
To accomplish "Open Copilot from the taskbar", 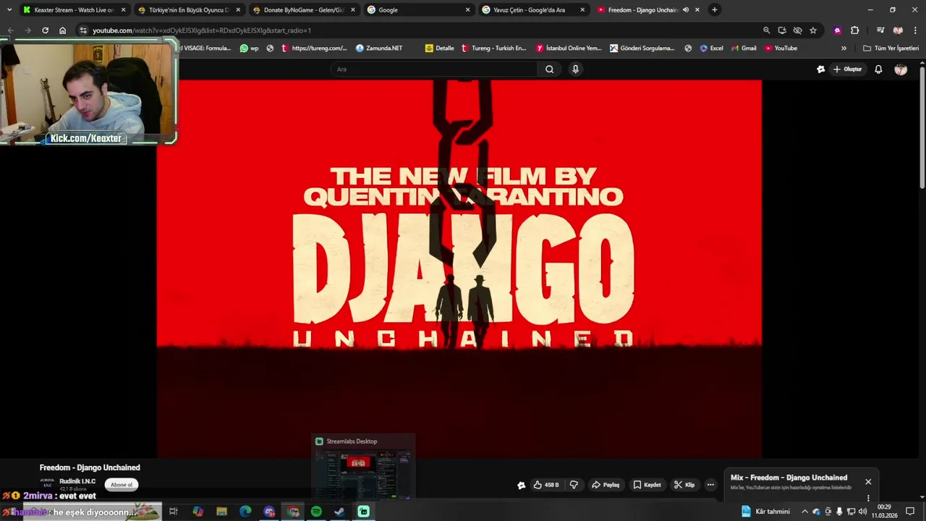I will 197,512.
